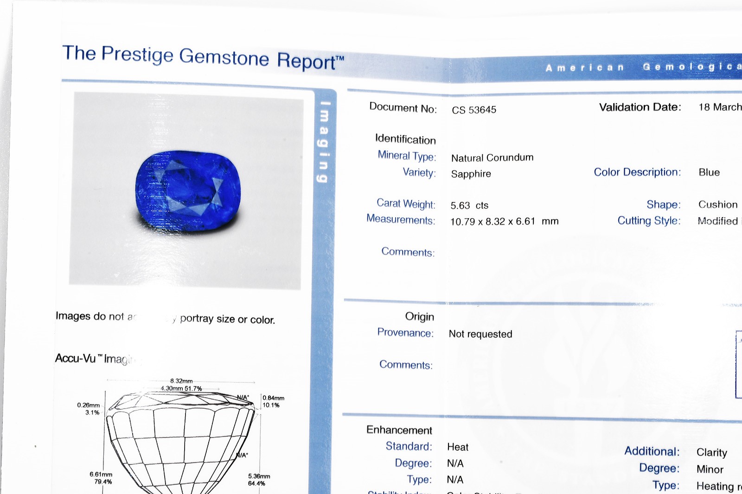Click the blue sapphire gemstone photo
Viewport: 742px width, 494px height.
(x=188, y=191)
